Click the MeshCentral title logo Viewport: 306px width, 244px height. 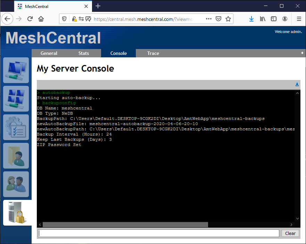53,38
